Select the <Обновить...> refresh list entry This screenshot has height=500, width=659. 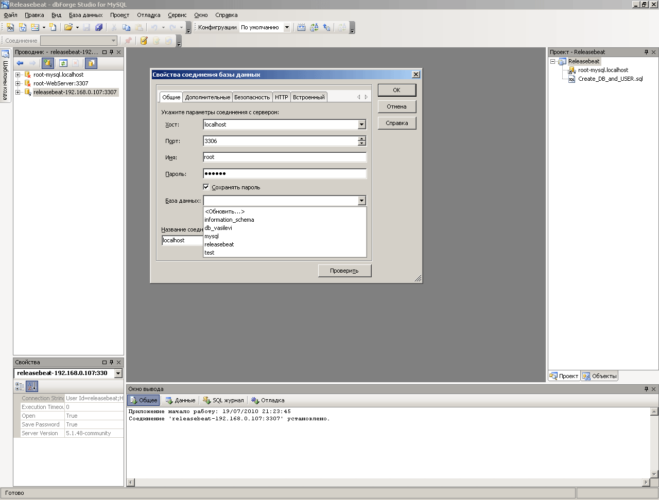point(285,211)
